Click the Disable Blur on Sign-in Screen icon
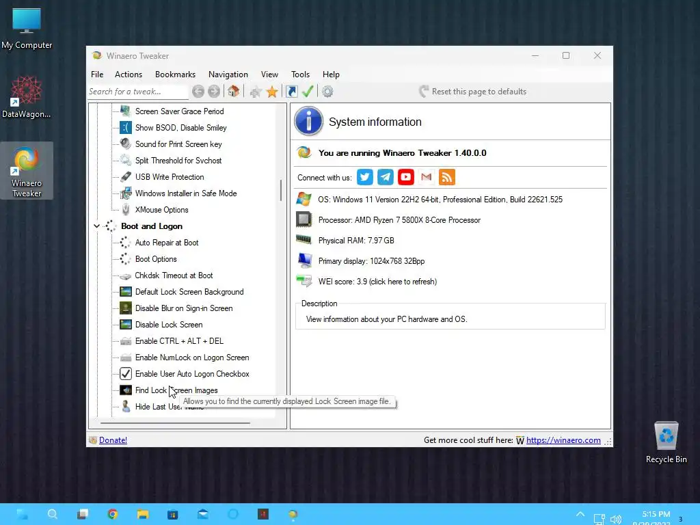700x525 pixels. click(x=126, y=308)
